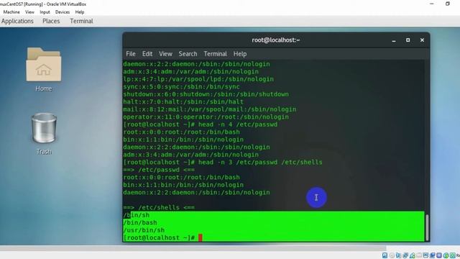Open the terminal window Help menu

coord(240,54)
